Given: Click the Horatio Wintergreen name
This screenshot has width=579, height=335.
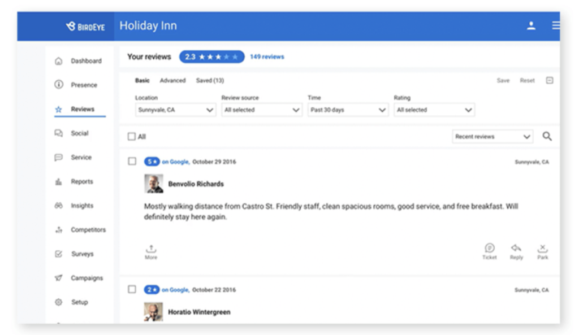Looking at the screenshot, I should pyautogui.click(x=199, y=312).
